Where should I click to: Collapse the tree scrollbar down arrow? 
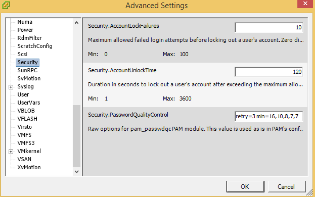click(76, 172)
